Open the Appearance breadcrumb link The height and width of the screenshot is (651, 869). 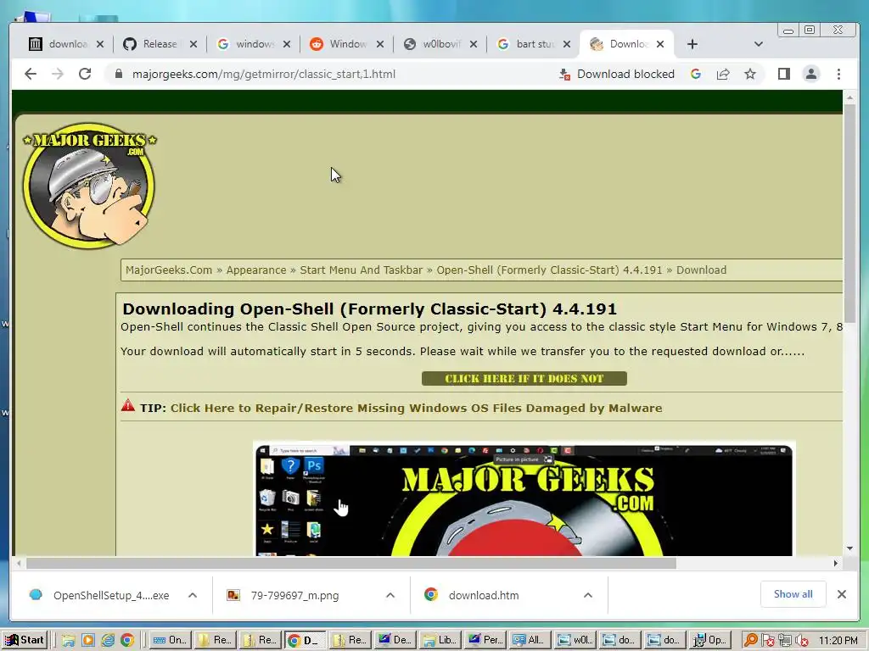coord(256,270)
